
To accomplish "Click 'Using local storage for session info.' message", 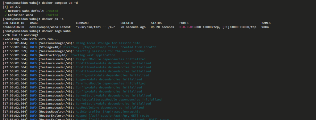I will (x=109, y=43).
